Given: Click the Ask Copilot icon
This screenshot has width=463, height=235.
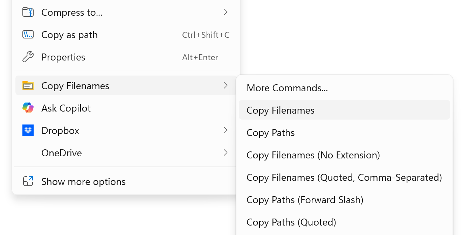Looking at the screenshot, I should [x=28, y=108].
